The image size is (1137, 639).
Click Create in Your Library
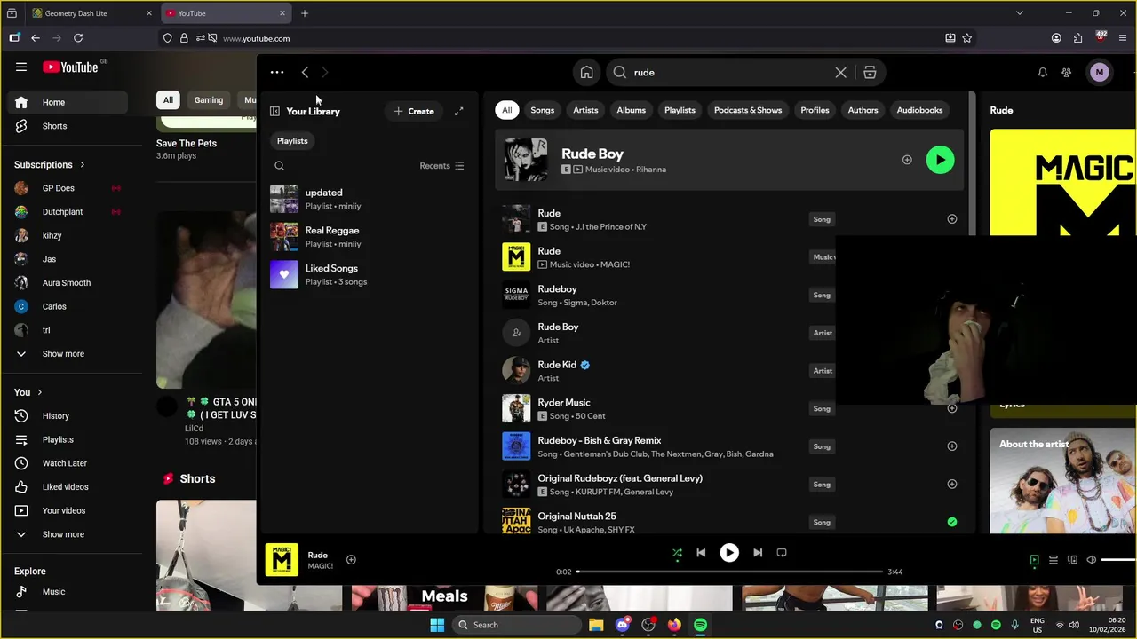pyautogui.click(x=414, y=112)
